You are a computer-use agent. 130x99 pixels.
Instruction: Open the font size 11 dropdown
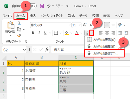click(x=80, y=25)
